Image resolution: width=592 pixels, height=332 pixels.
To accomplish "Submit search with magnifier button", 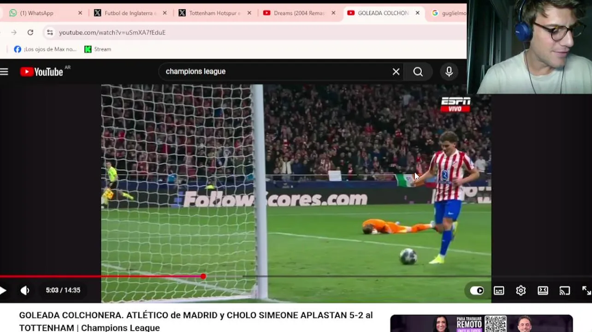I will [418, 71].
